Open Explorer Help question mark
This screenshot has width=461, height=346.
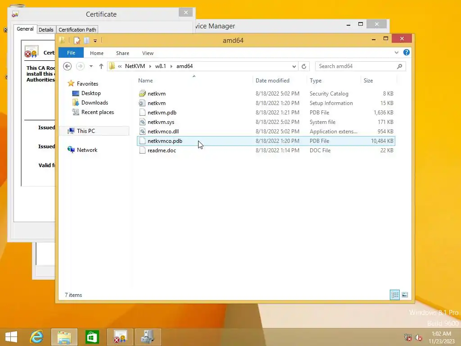(407, 52)
